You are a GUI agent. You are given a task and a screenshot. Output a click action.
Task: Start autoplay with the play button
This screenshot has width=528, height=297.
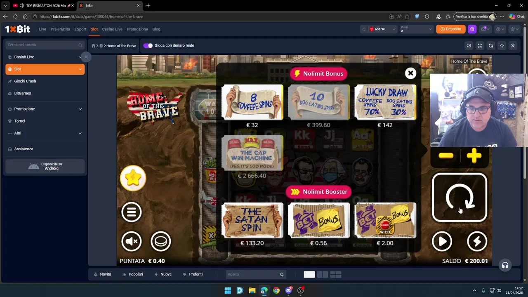[442, 241]
